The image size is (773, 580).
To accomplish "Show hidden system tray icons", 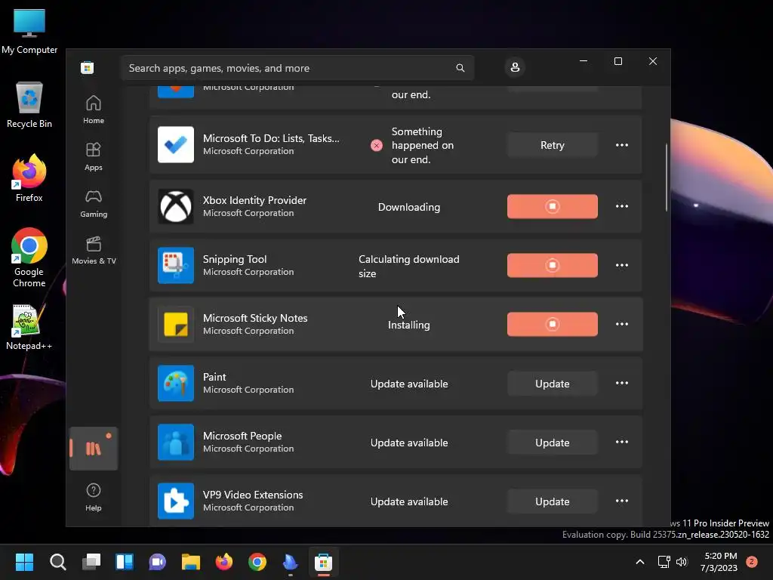I will [x=640, y=562].
